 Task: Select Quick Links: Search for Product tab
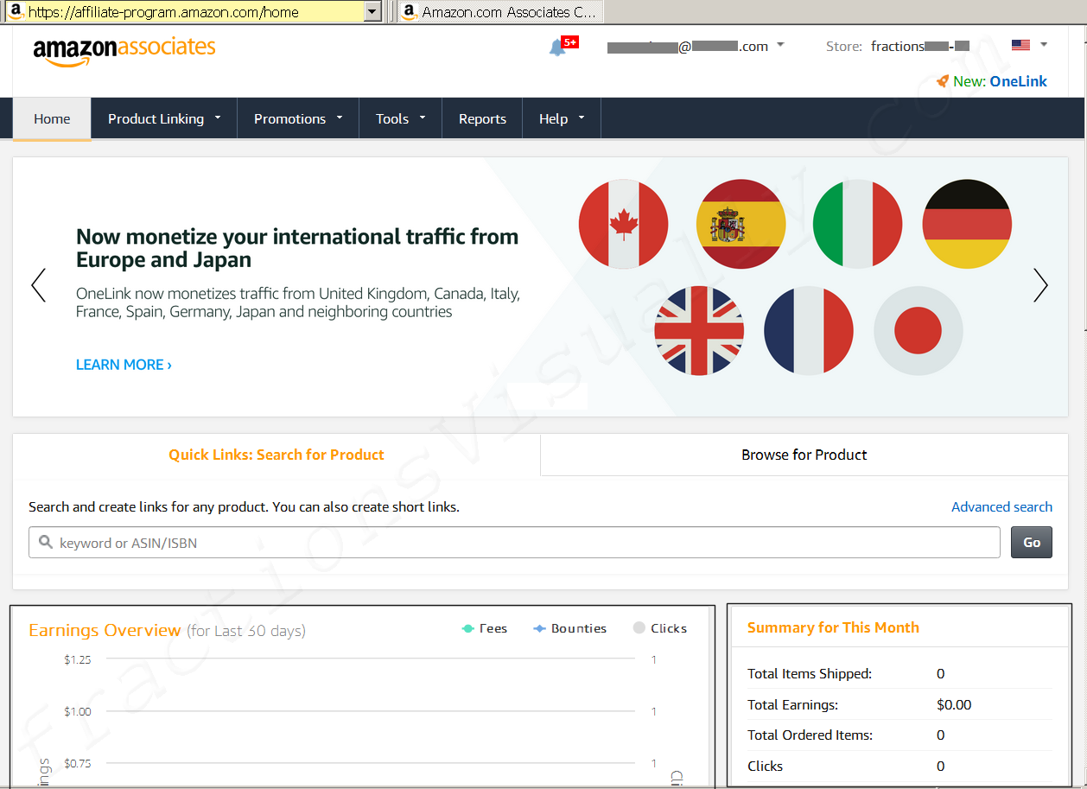(x=277, y=455)
